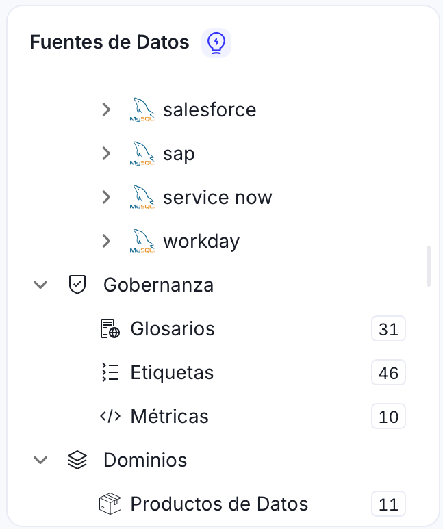The height and width of the screenshot is (529, 443).
Task: Expand the salesforce data source
Action: point(106,109)
